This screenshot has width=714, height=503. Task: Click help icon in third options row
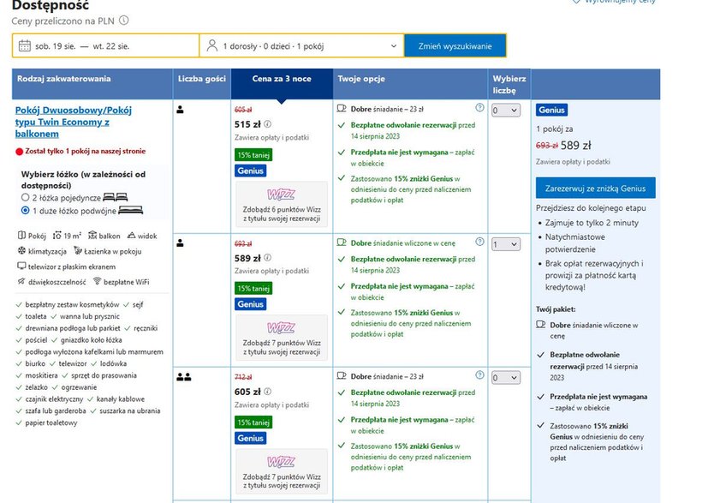point(479,375)
